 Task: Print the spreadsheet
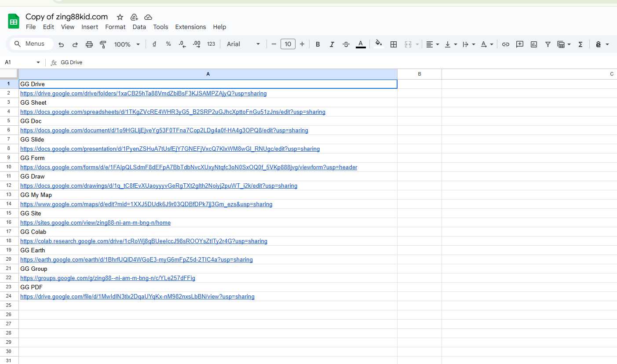(x=89, y=44)
